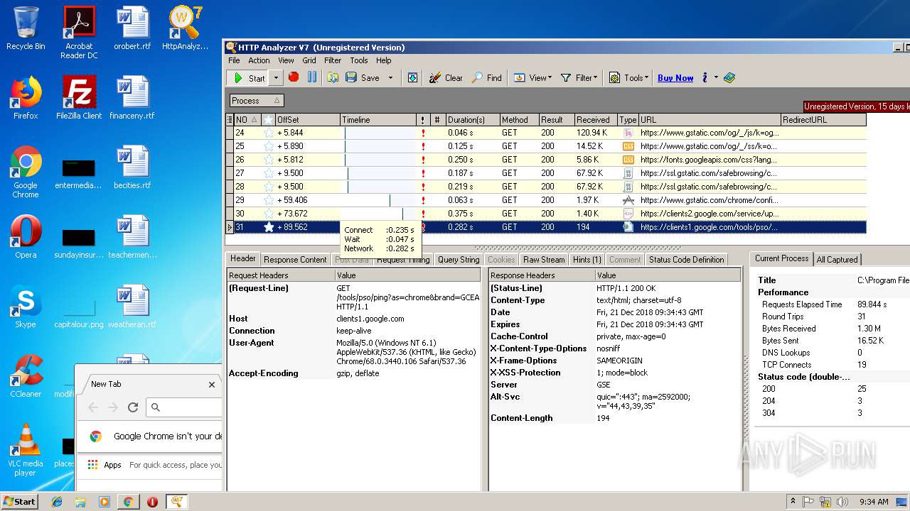Click the Apps shortcut in Chrome bookmarks bar
910x511 pixels.
105,465
